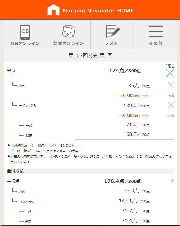Open Nursing Navigator HOME link
Viewport: 180px width, 226px height.
98,11
